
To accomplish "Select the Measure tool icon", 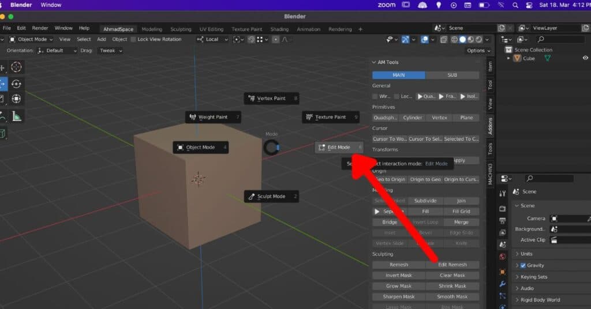I will [17, 116].
